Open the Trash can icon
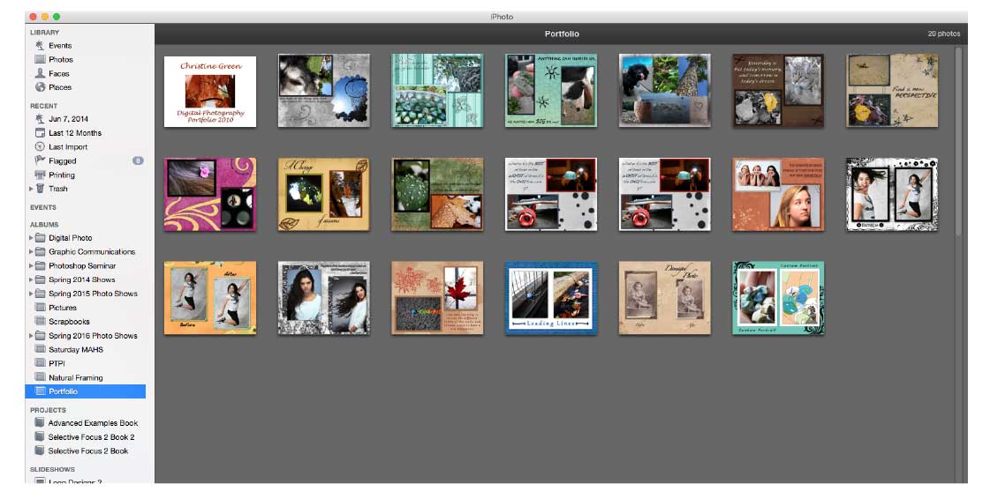 pyautogui.click(x=40, y=189)
